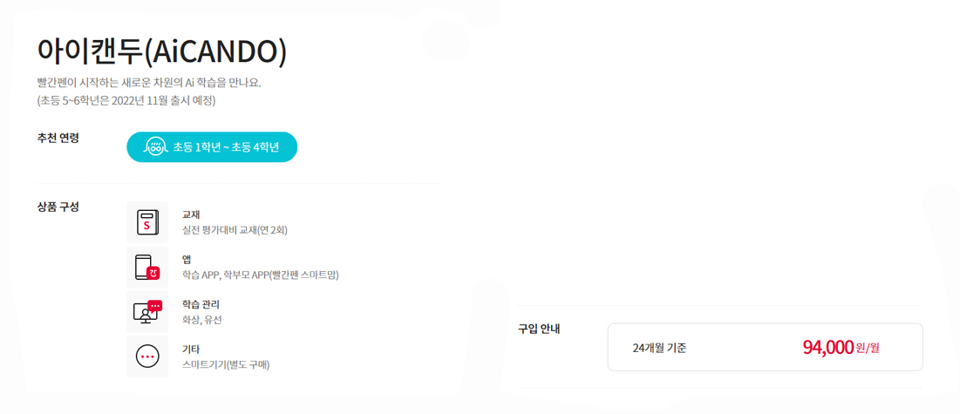
Task: Click the face icon in age badge
Action: click(154, 147)
